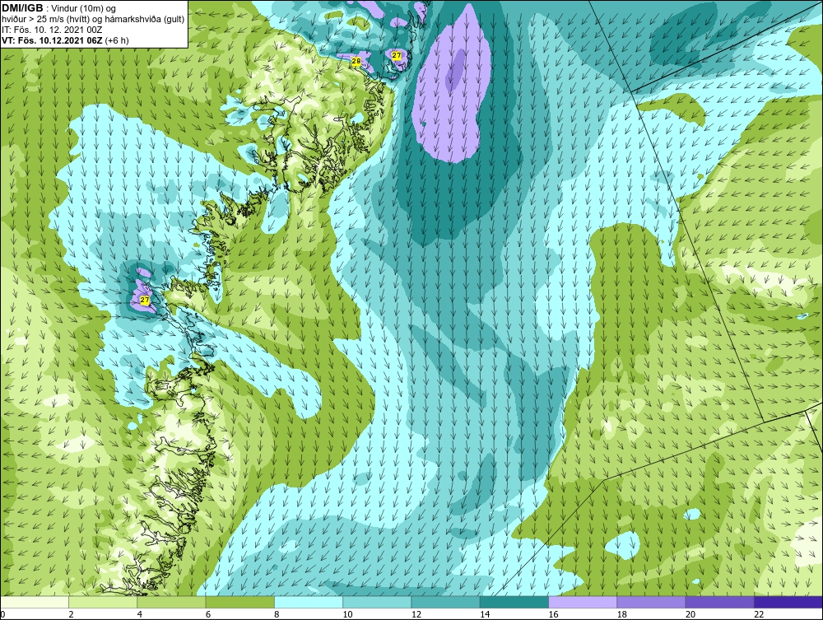Click the legend scale number 2
The width and height of the screenshot is (823, 620).
[72, 614]
